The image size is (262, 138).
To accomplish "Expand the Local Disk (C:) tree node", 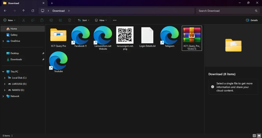I will coord(5,78).
